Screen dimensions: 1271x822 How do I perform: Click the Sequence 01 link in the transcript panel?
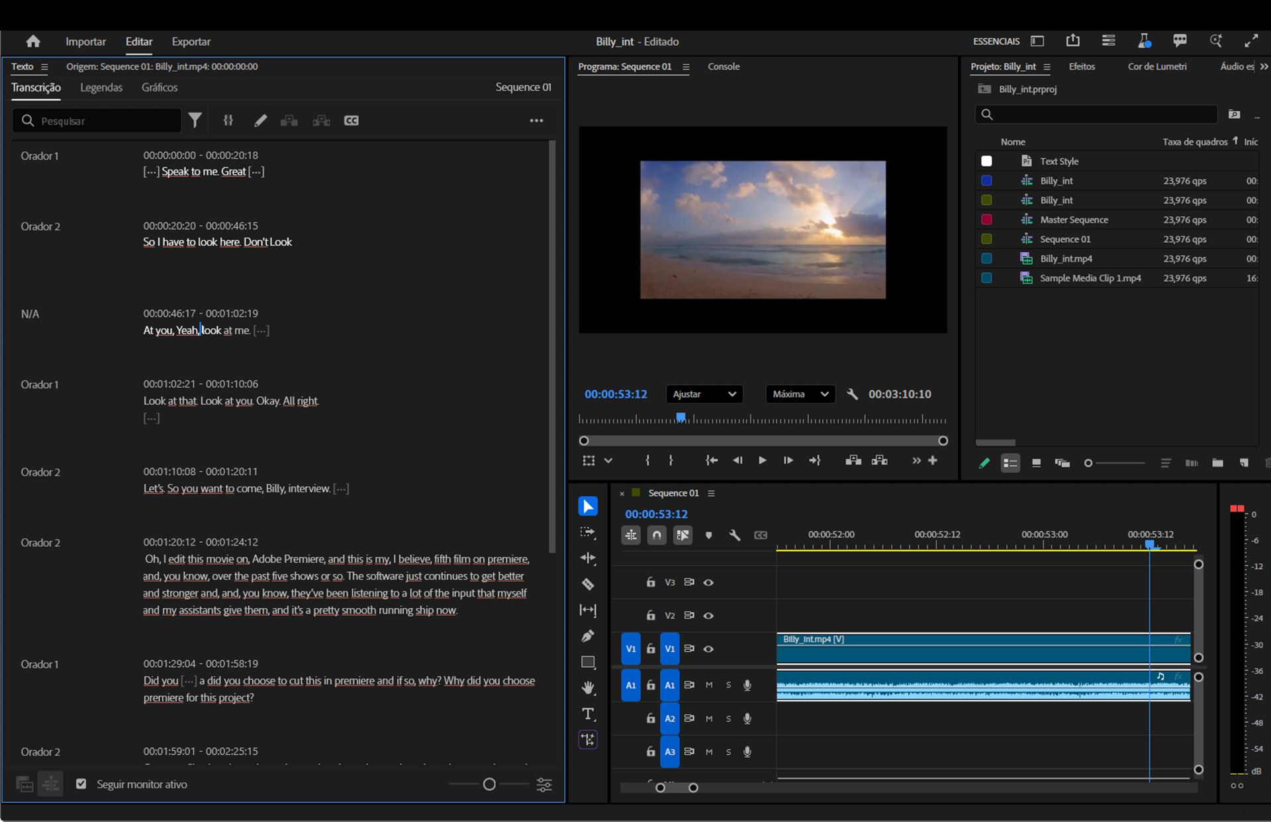(522, 87)
